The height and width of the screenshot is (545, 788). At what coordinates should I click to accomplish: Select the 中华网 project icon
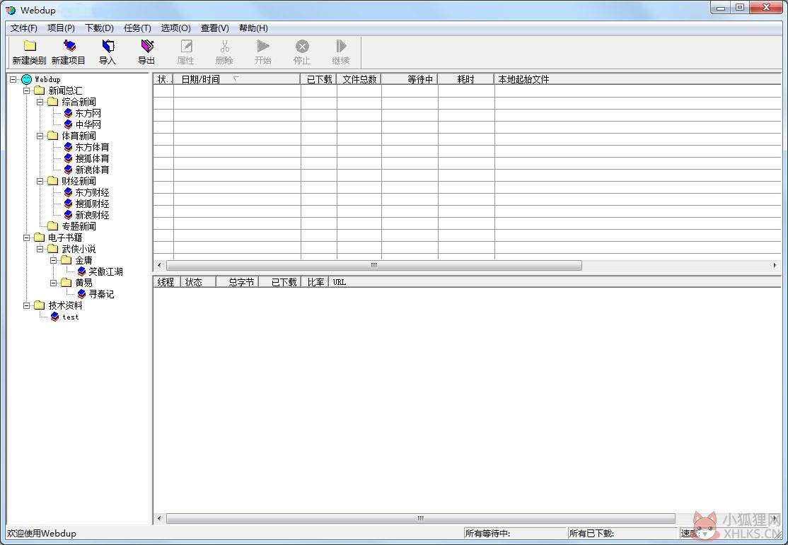(69, 124)
